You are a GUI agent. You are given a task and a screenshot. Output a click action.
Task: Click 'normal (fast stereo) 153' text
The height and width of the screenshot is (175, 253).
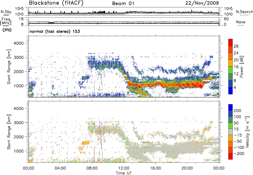pyautogui.click(x=55, y=32)
